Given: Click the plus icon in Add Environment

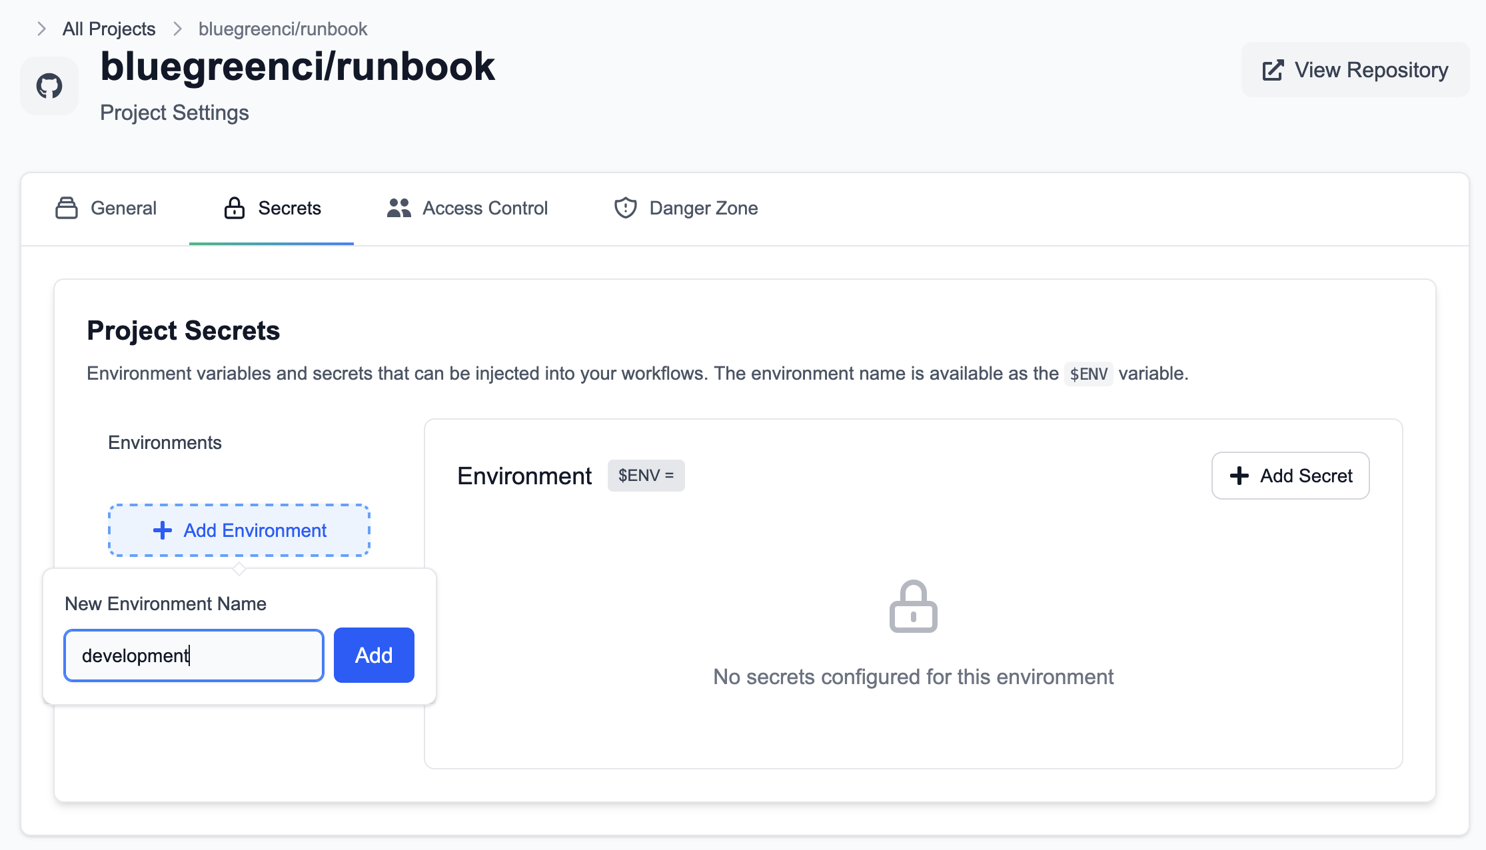Looking at the screenshot, I should 163,530.
